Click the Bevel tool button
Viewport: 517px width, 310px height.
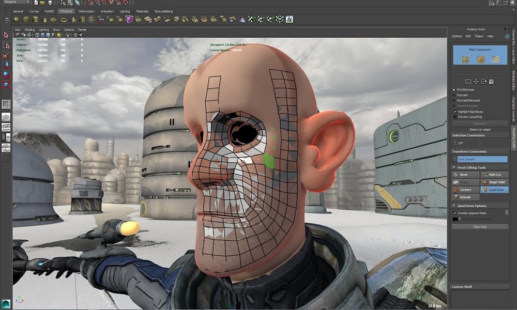[x=466, y=175]
